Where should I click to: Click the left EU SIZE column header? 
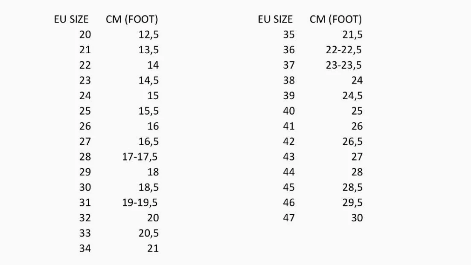pyautogui.click(x=71, y=19)
